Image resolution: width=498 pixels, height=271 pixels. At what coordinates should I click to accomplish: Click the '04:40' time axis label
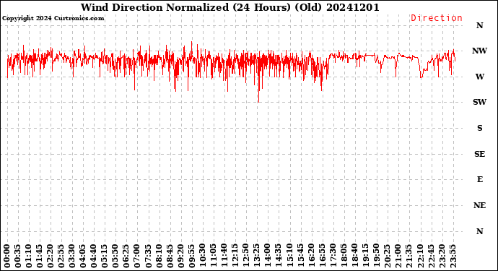(x=94, y=256)
